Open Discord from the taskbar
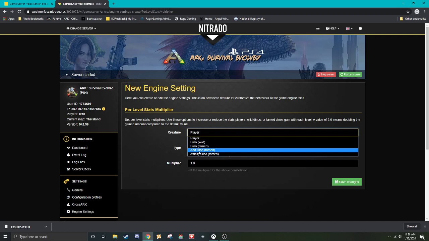 click(137, 237)
